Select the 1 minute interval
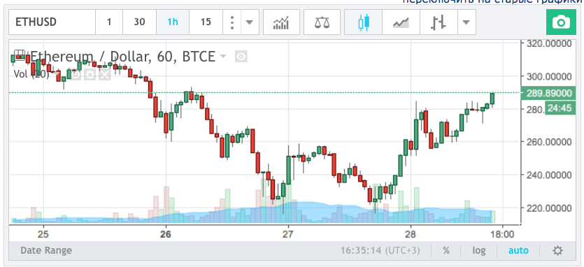 109,22
